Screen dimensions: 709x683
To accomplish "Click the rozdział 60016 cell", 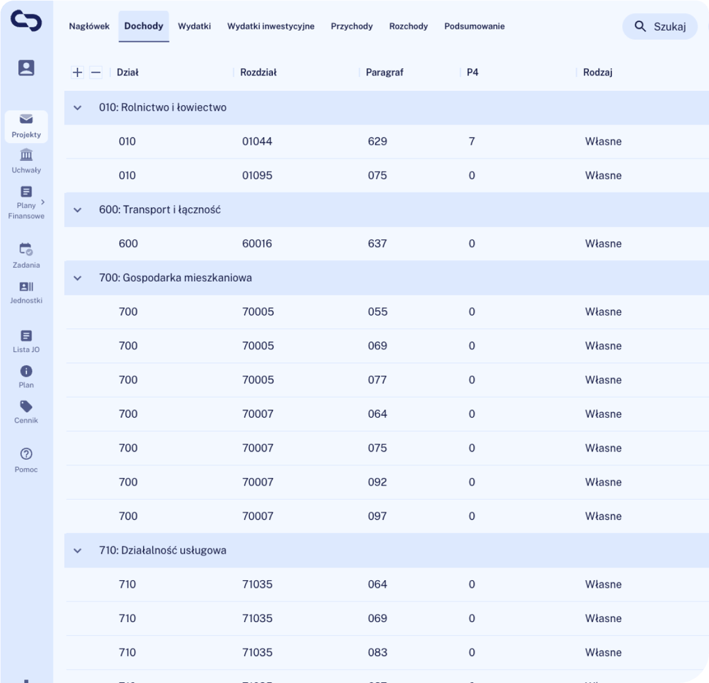I will coord(257,243).
